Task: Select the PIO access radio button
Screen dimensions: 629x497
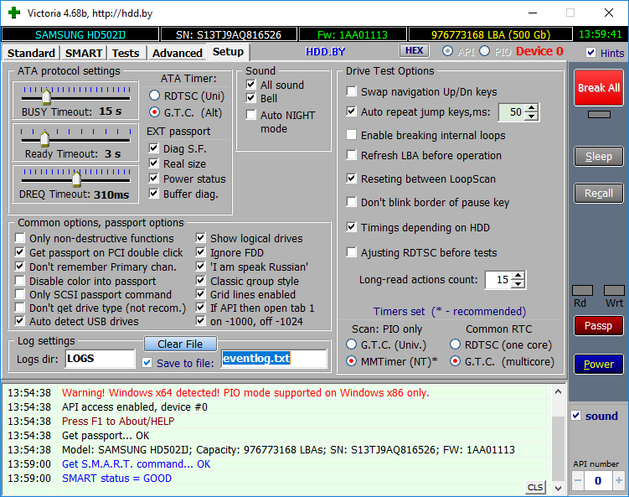Action: coord(485,51)
